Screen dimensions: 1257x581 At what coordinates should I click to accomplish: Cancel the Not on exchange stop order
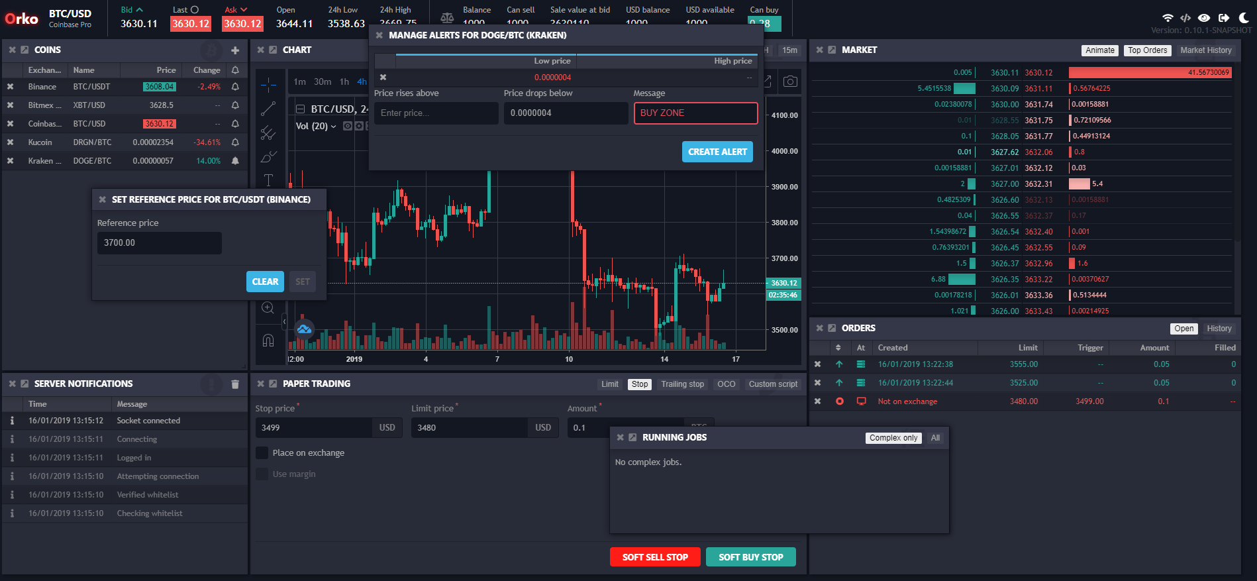point(818,401)
